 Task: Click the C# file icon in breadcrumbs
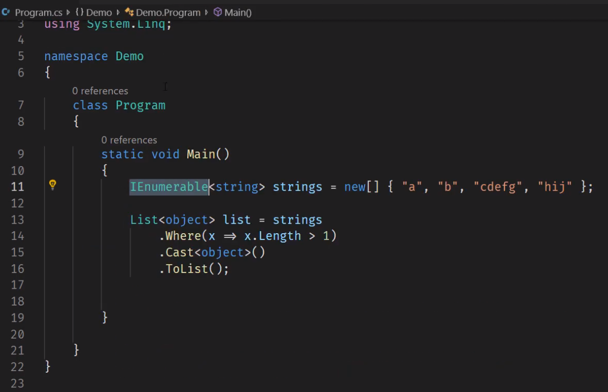[x=6, y=12]
